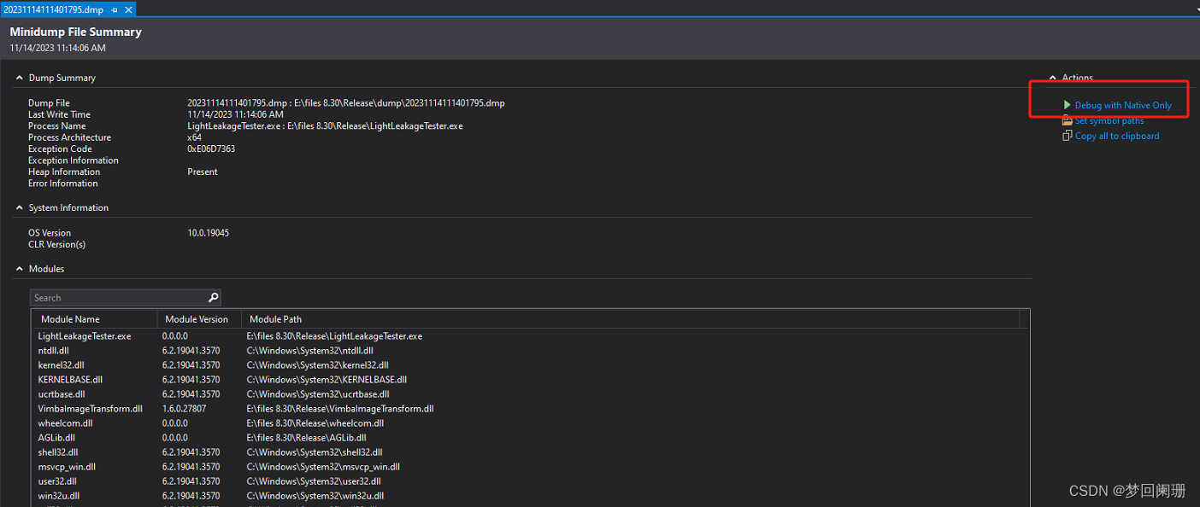Select the LightLeakageTester.exe module row

coord(530,336)
